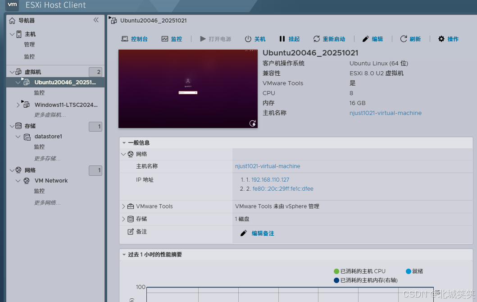The width and height of the screenshot is (477, 302).
Task: Shut down the VM with 关机
Action: (x=255, y=39)
